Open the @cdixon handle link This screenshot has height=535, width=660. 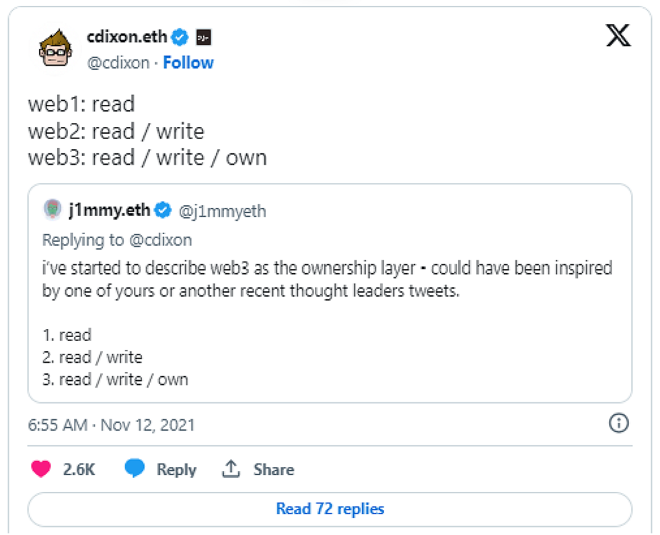point(118,63)
